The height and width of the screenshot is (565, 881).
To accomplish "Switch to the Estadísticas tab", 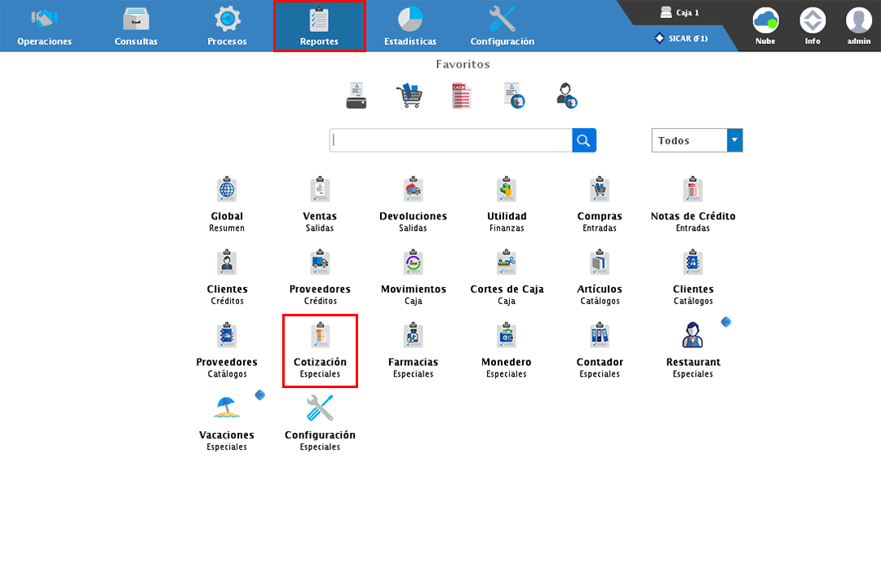I will [410, 27].
